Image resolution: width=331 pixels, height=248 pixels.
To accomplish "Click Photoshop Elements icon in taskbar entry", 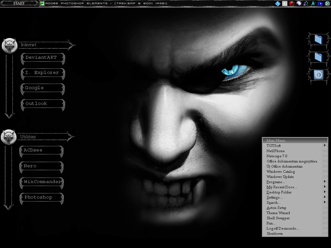I will [x=42, y=3].
